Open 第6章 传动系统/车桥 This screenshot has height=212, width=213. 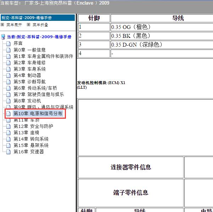click(x=35, y=88)
